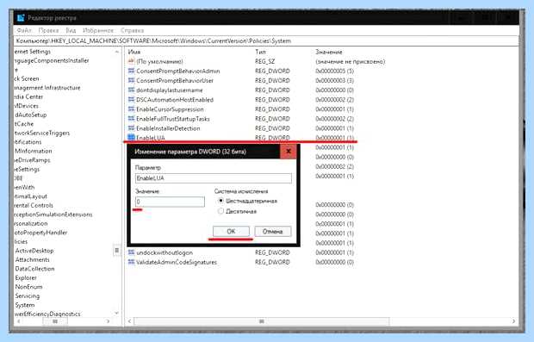
Task: Click the ConsentPromptBehaviorAdmin value name
Action: coord(178,72)
